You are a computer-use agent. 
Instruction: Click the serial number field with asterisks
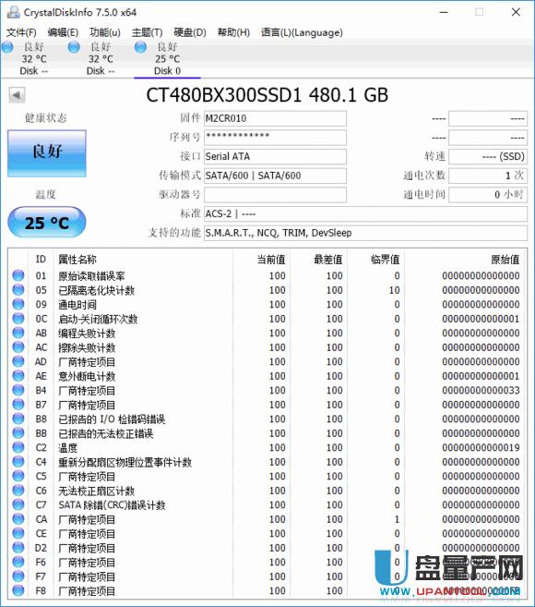coord(275,138)
